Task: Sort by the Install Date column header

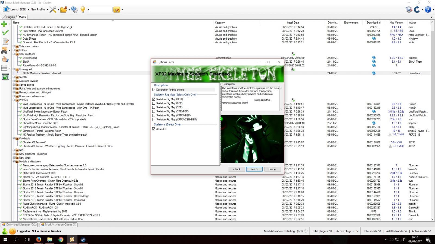Action: click(293, 23)
